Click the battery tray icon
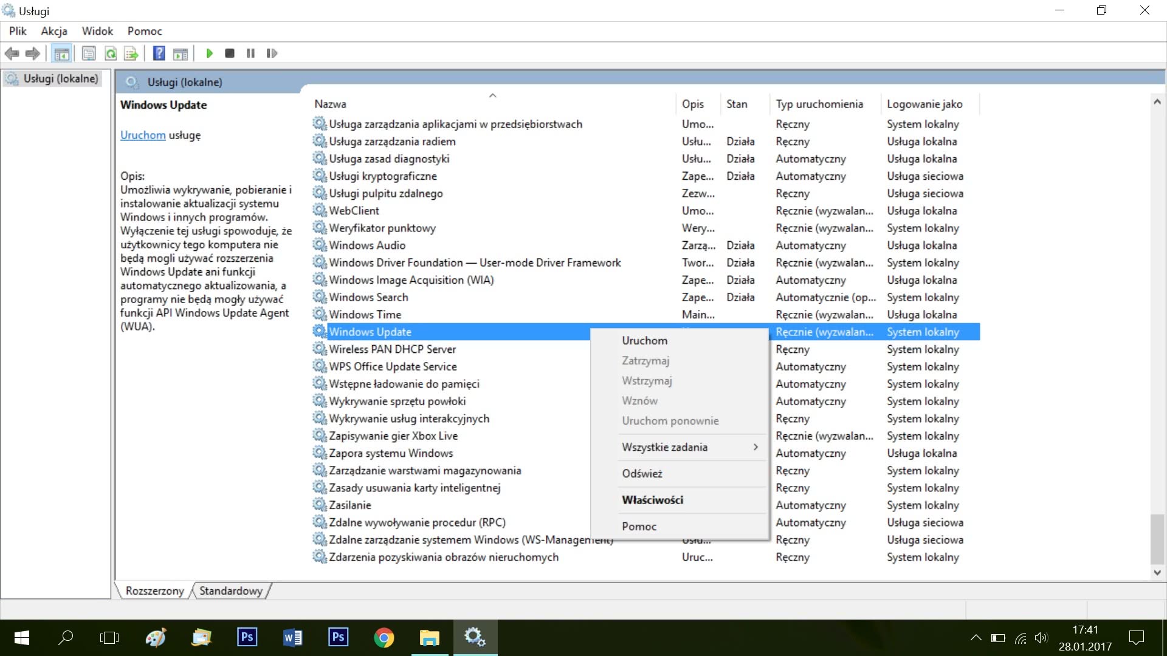The width and height of the screenshot is (1167, 656). [998, 638]
